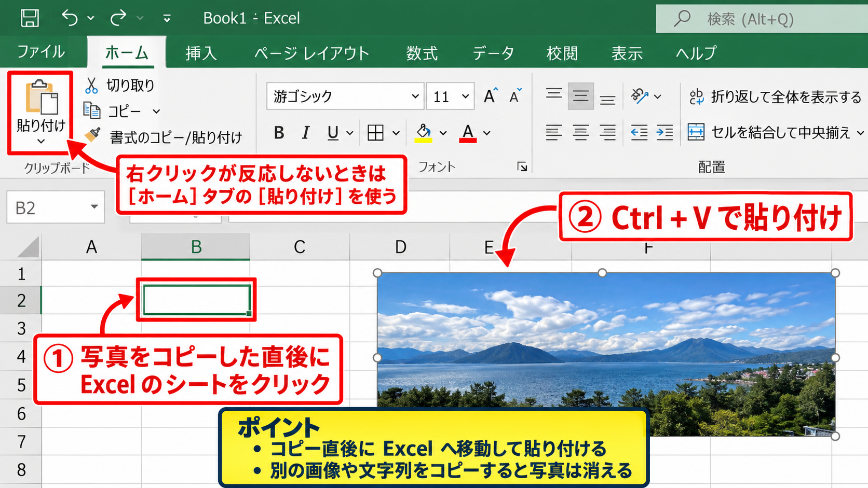Open the underline style dropdown arrow

(x=350, y=133)
